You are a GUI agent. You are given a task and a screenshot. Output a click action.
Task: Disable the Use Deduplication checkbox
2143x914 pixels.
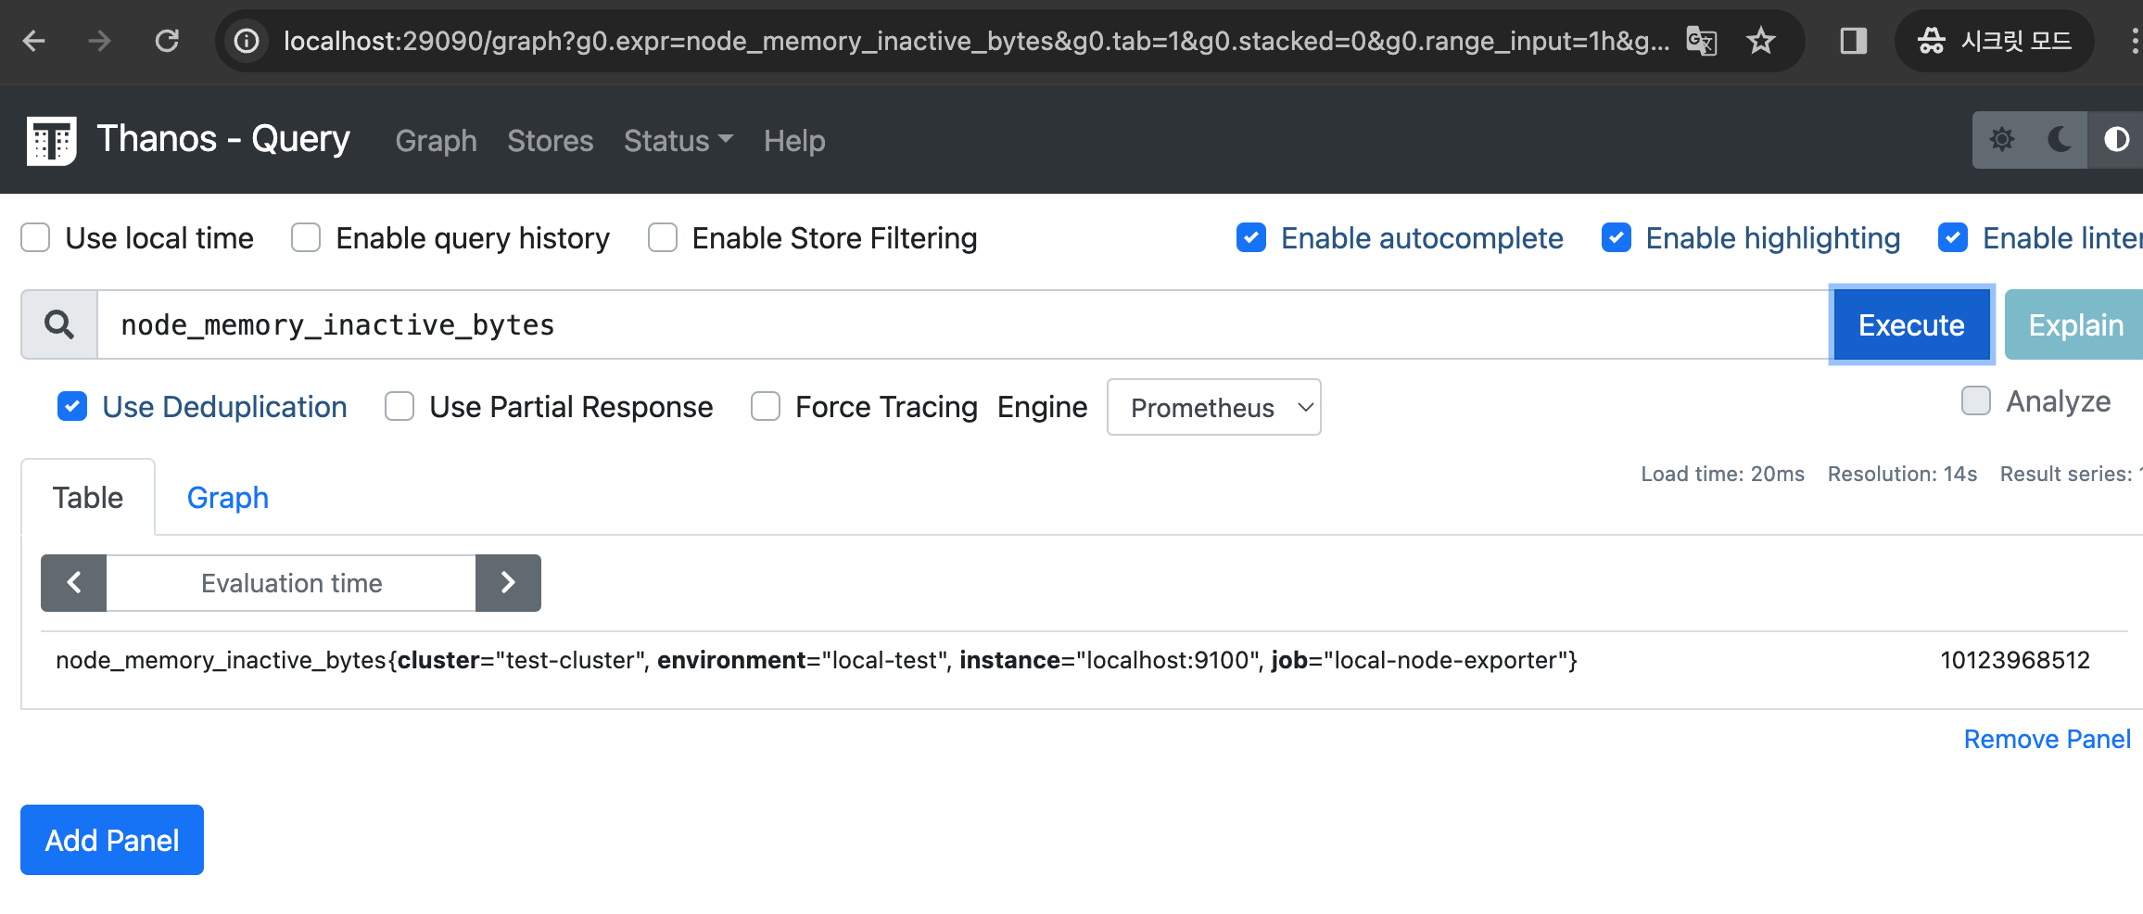[72, 407]
